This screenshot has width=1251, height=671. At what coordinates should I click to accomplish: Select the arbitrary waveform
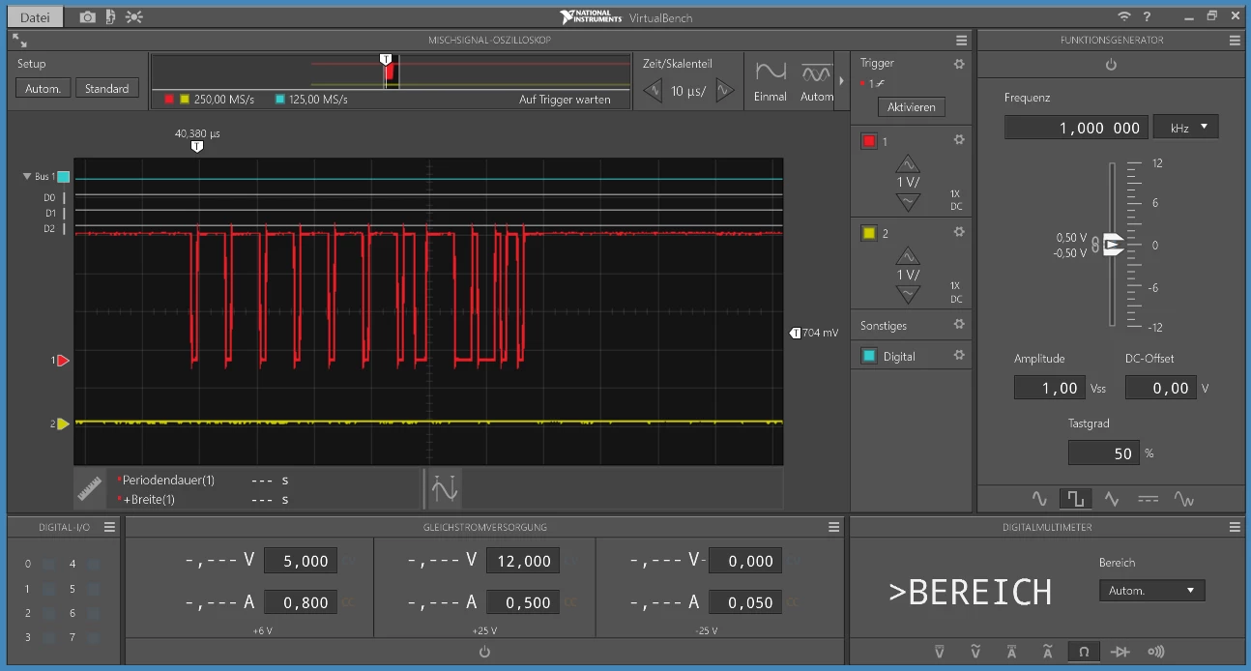point(1183,499)
